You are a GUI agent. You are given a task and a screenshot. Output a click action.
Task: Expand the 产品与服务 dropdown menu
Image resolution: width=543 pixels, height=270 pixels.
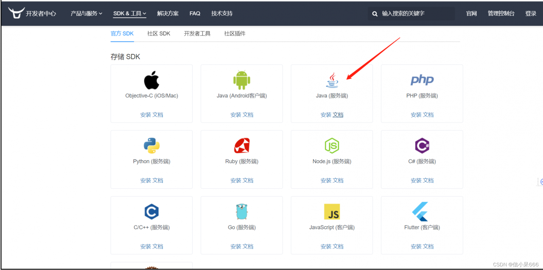(x=87, y=14)
